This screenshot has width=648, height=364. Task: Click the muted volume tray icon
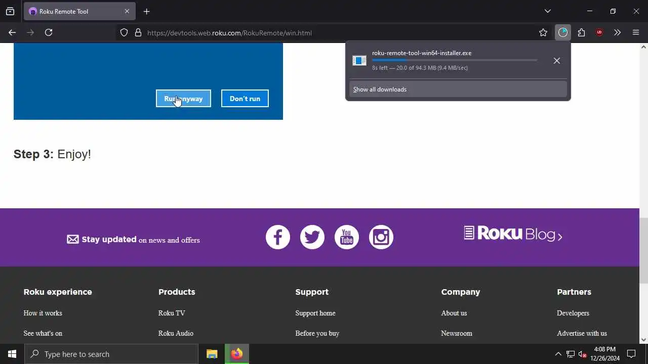pos(583,354)
